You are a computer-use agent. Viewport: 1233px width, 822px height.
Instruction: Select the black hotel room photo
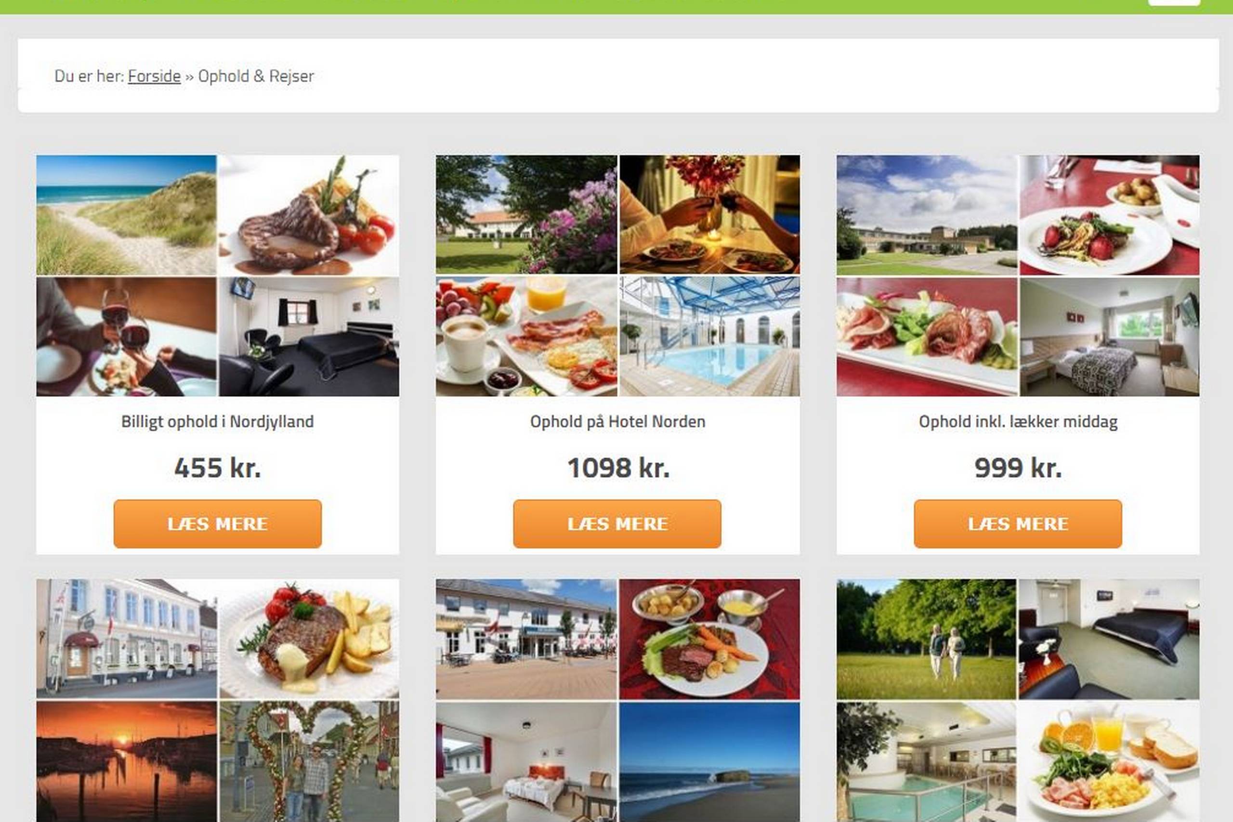[x=309, y=337]
